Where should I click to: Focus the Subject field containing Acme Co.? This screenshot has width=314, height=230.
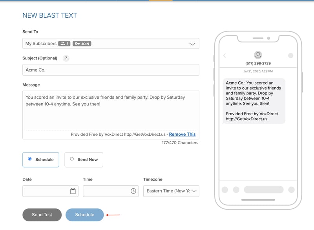(111, 70)
